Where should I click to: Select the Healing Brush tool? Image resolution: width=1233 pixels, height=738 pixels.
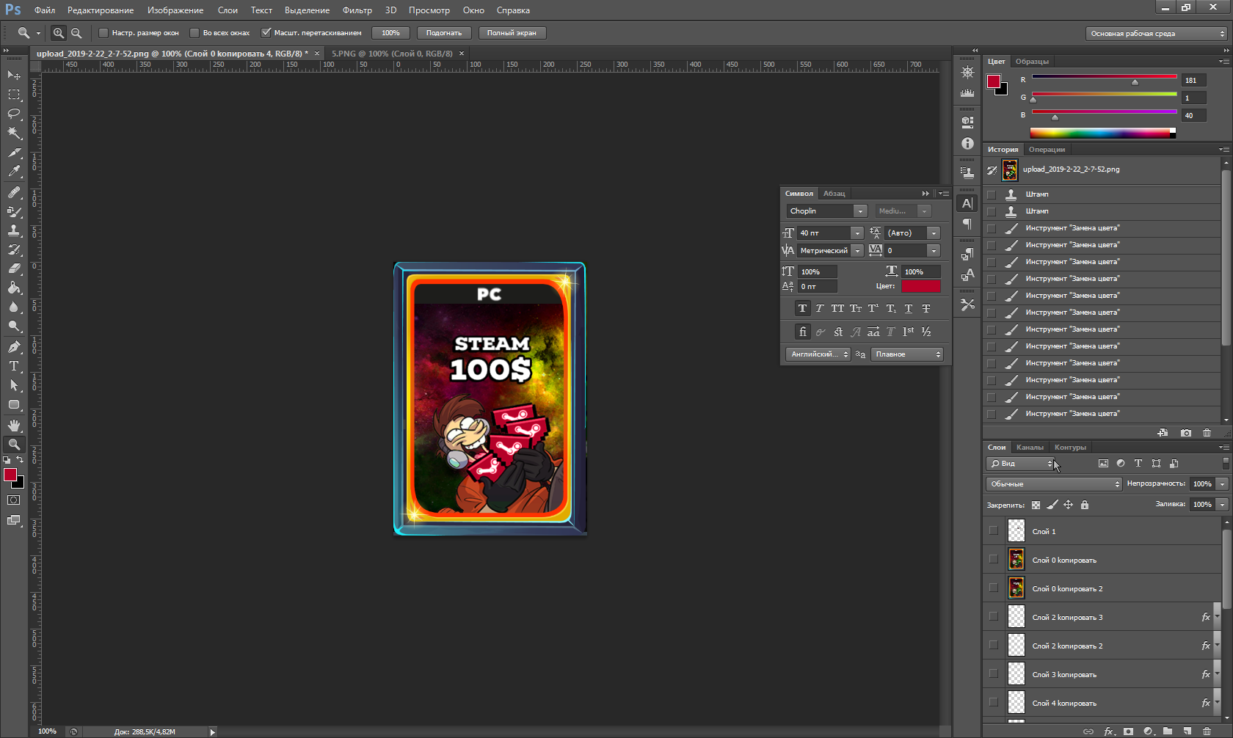click(14, 192)
